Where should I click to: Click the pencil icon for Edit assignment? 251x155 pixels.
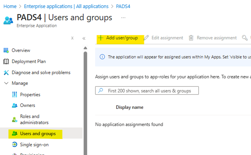146,38
